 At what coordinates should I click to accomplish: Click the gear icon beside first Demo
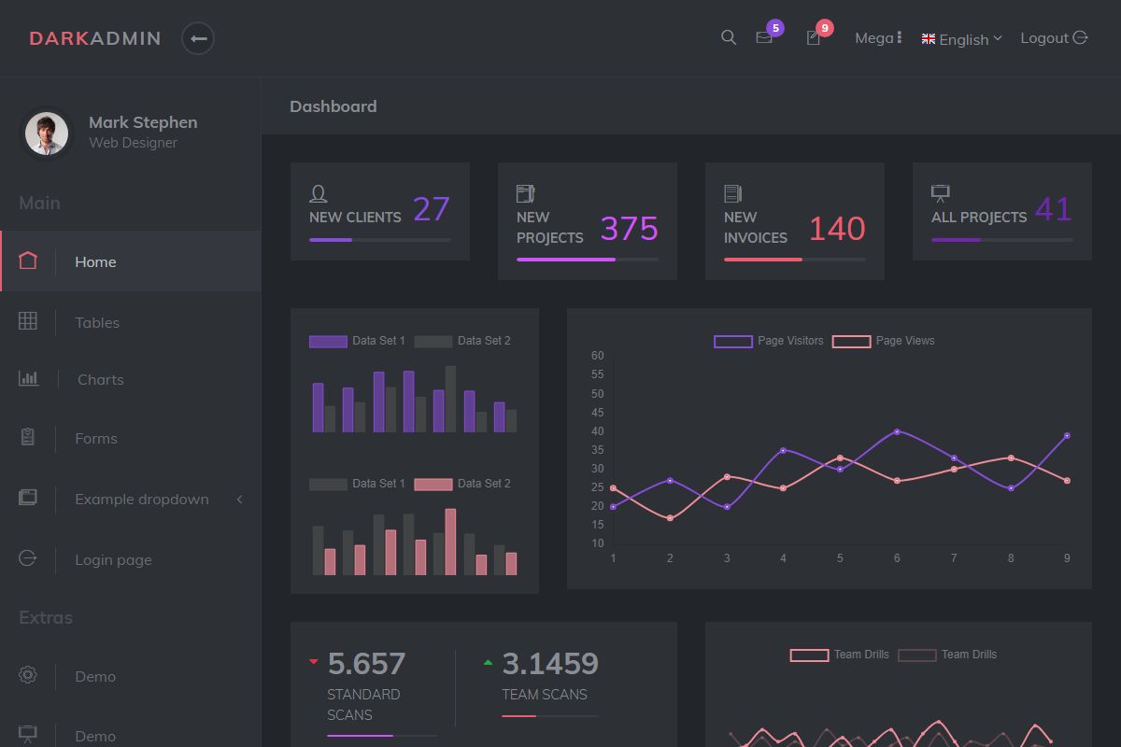point(28,675)
